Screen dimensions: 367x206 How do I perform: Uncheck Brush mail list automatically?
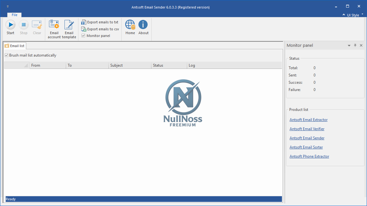click(7, 55)
